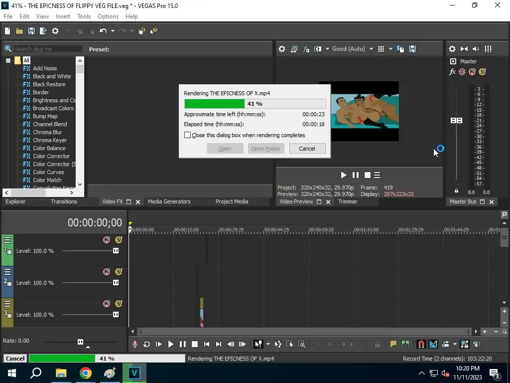Select the Chroma Keyer effect

[x=50, y=140]
